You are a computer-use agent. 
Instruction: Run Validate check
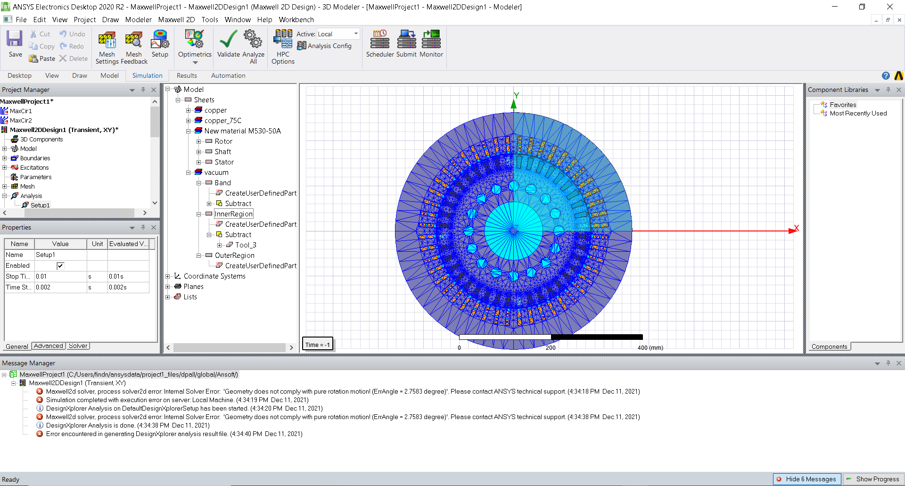229,43
